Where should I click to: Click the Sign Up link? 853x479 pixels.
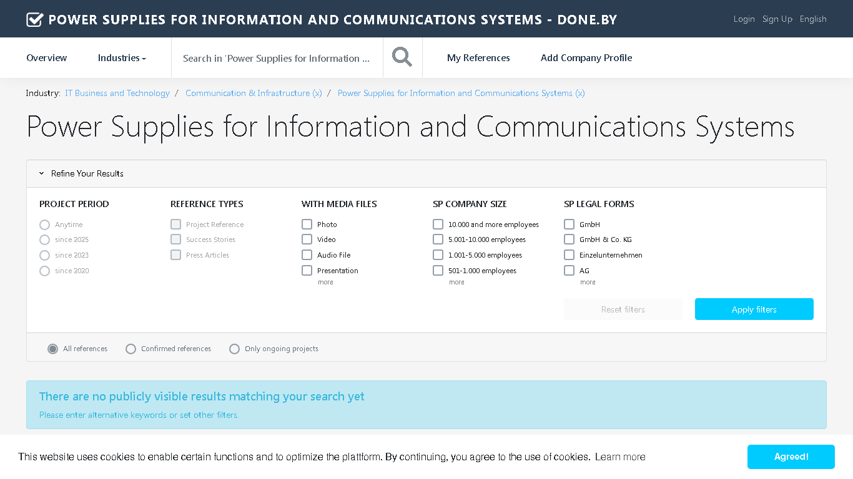(x=777, y=19)
